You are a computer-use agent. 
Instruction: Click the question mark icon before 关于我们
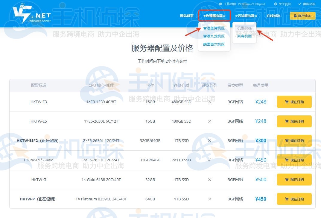pyautogui.click(x=275, y=4)
